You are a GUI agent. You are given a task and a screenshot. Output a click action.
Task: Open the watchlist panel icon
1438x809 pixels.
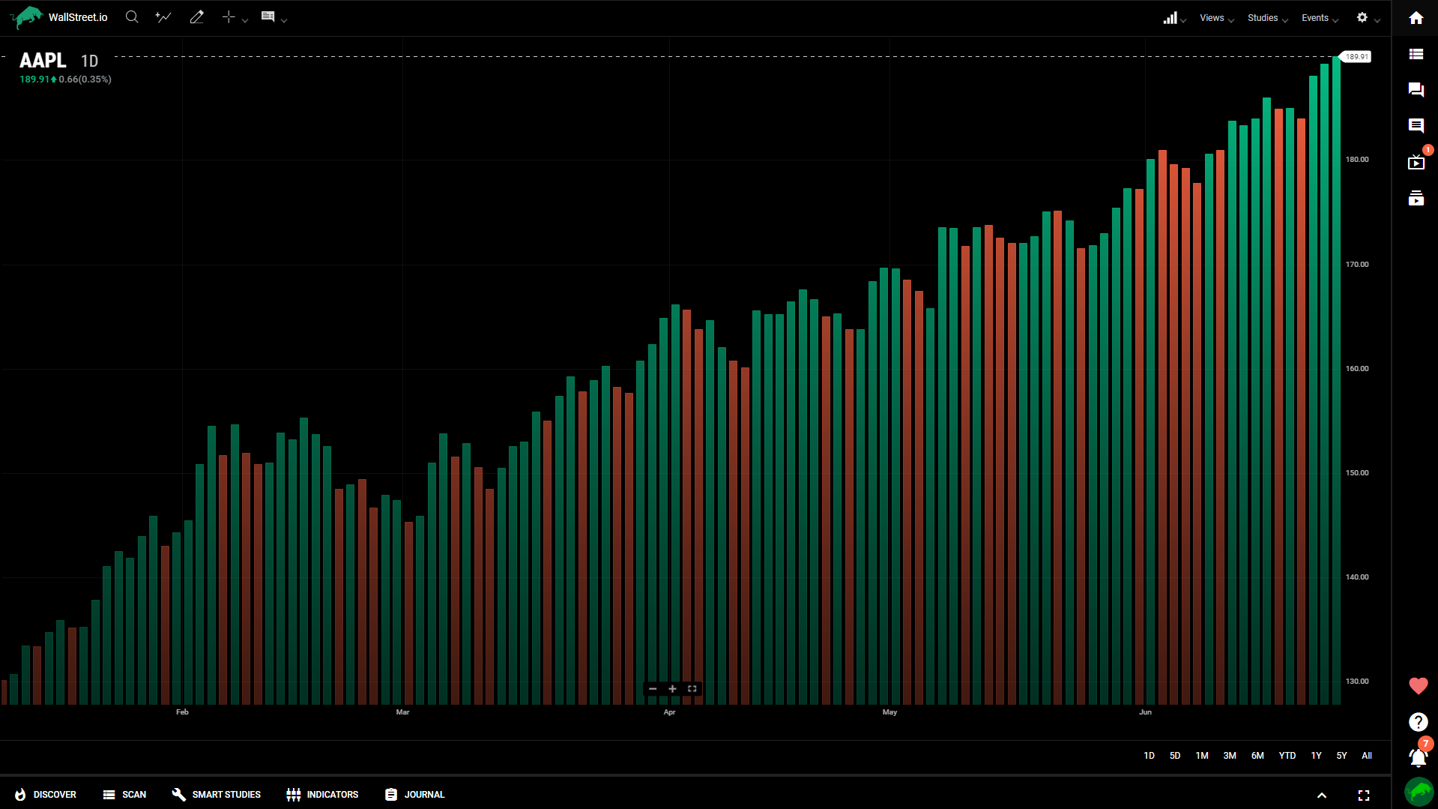click(1416, 54)
